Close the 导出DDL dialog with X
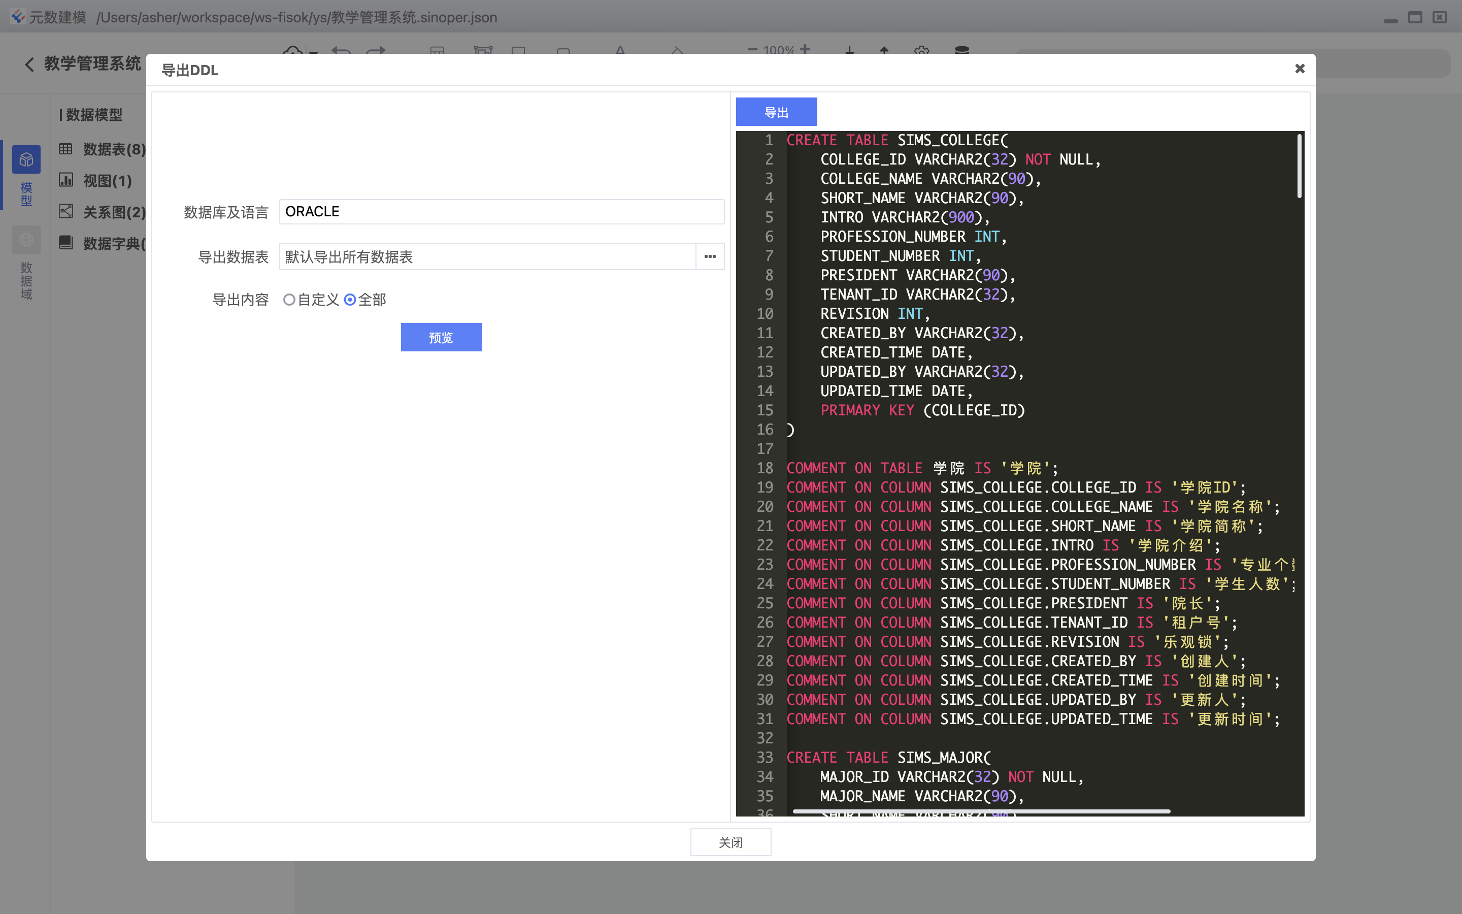The width and height of the screenshot is (1462, 914). coord(1300,69)
